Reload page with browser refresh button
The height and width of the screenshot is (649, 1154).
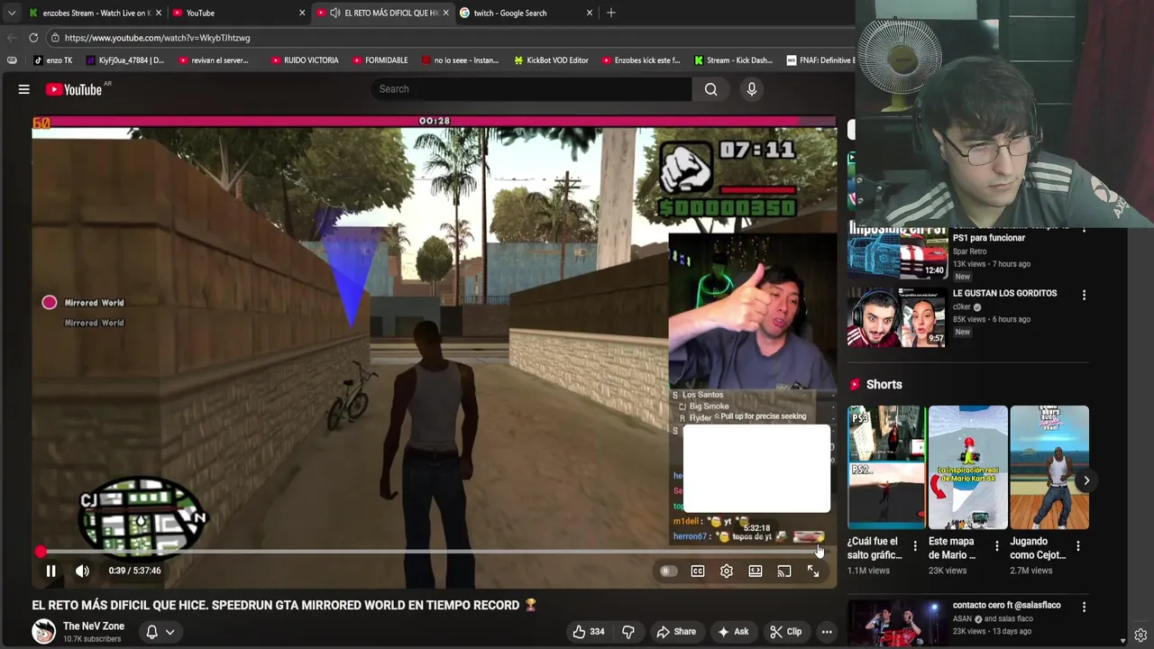tap(33, 38)
